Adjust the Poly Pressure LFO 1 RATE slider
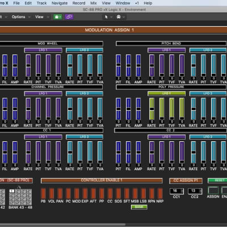Screen dimensions: 227x227 coord(152,109)
